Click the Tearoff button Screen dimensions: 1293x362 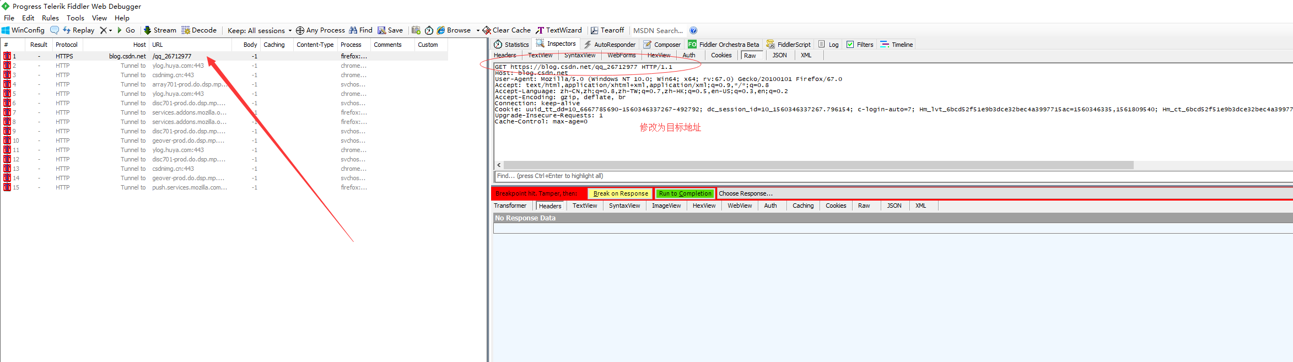pyautogui.click(x=607, y=30)
